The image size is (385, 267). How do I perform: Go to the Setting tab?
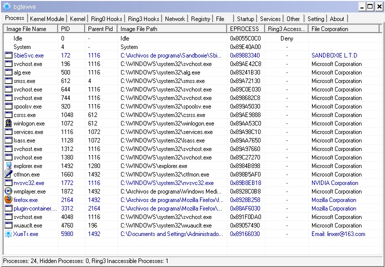pyautogui.click(x=315, y=19)
